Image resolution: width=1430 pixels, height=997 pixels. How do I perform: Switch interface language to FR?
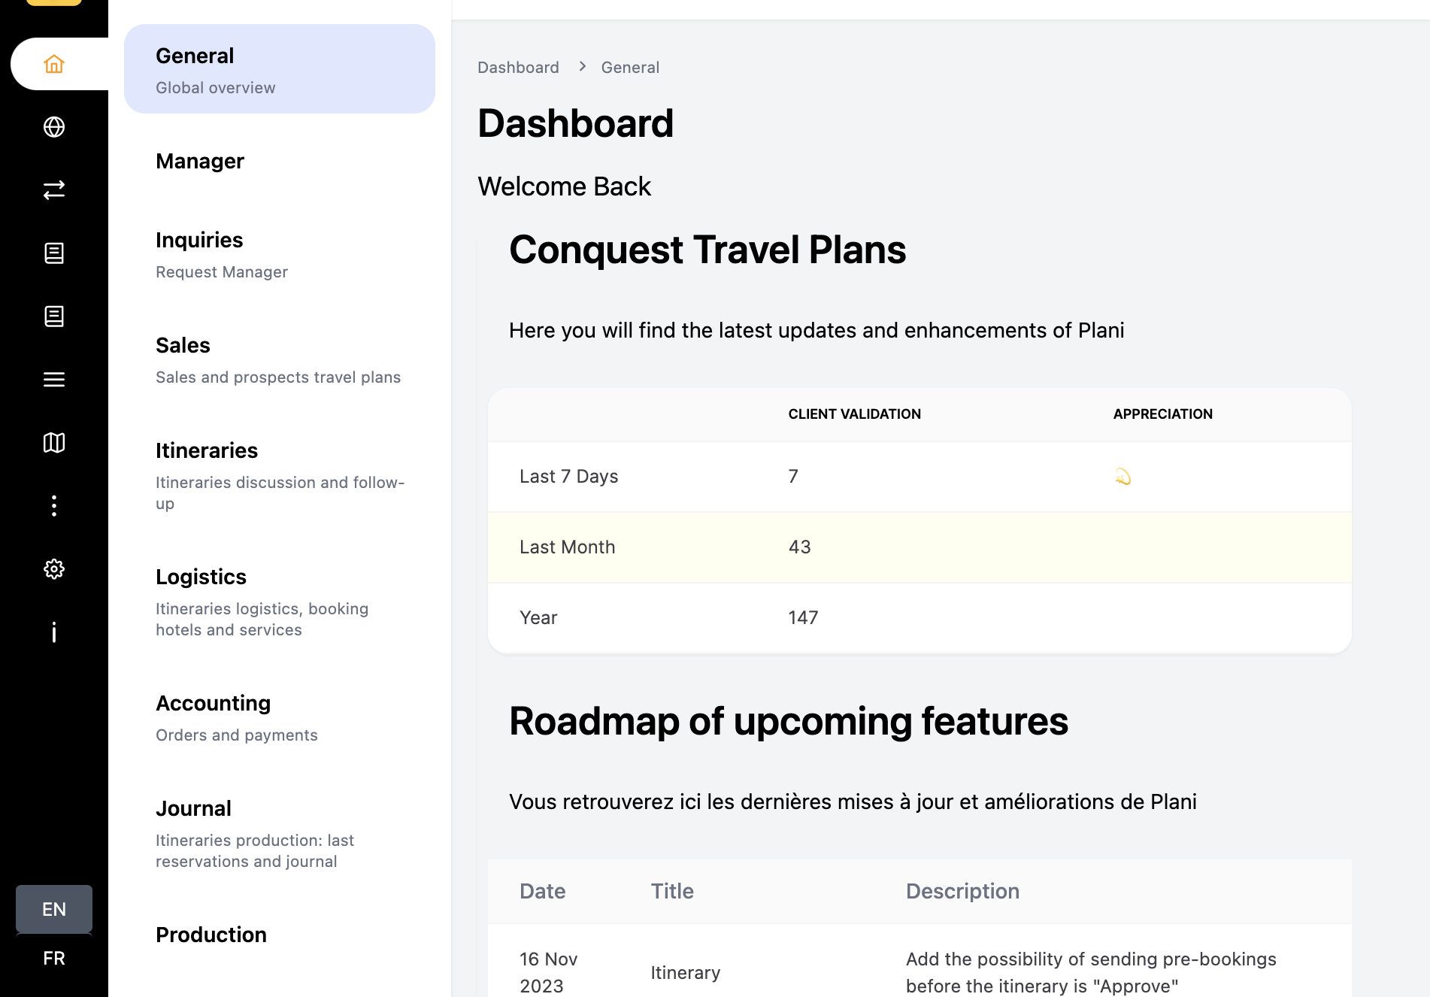tap(53, 958)
